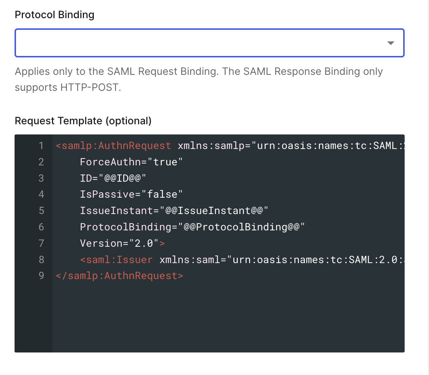429x375 pixels.
Task: Place cursor on opening samlp:AuthnRequest tag
Action: [x=113, y=146]
